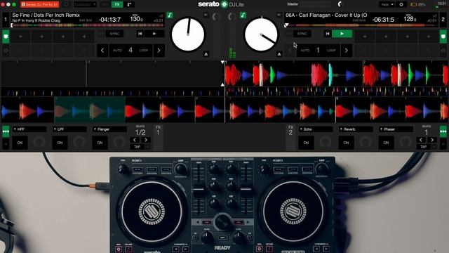Set third hot cue on deck 2

pos(407,37)
